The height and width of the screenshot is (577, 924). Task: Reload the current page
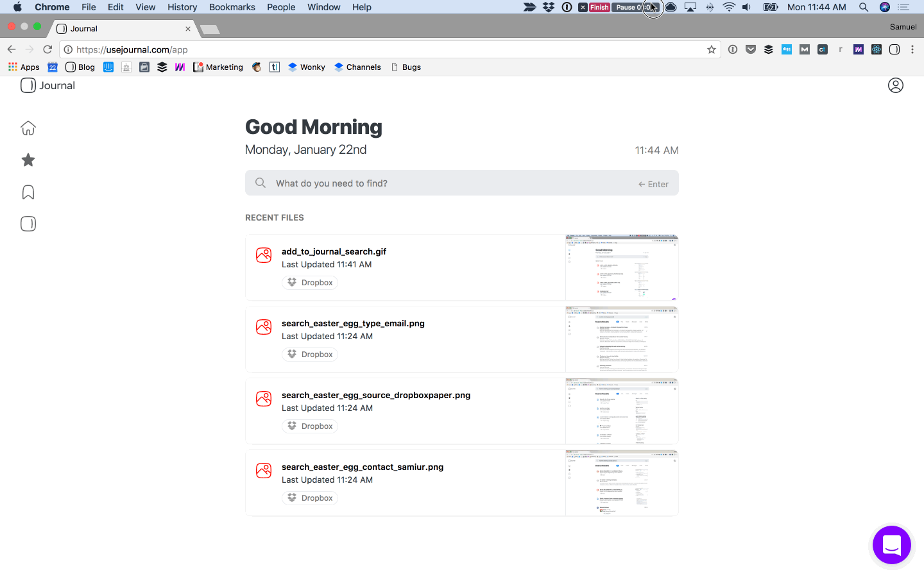pyautogui.click(x=47, y=49)
